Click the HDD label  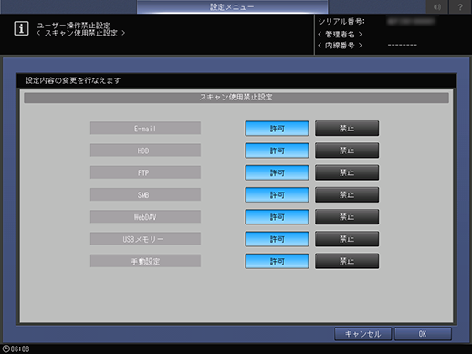point(145,151)
